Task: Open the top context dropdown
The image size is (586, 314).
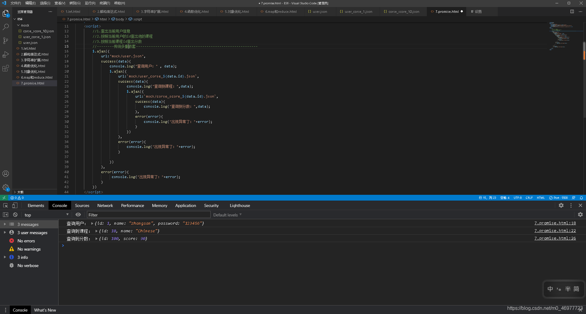Action: [46, 215]
